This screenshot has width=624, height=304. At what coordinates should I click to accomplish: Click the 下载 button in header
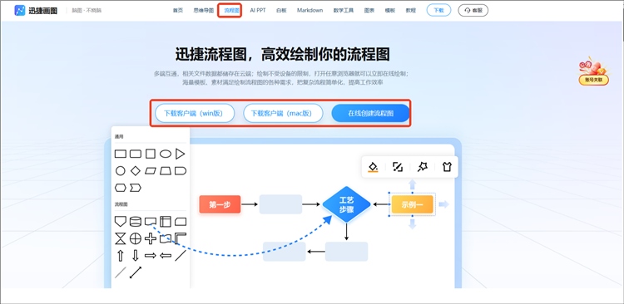[438, 10]
